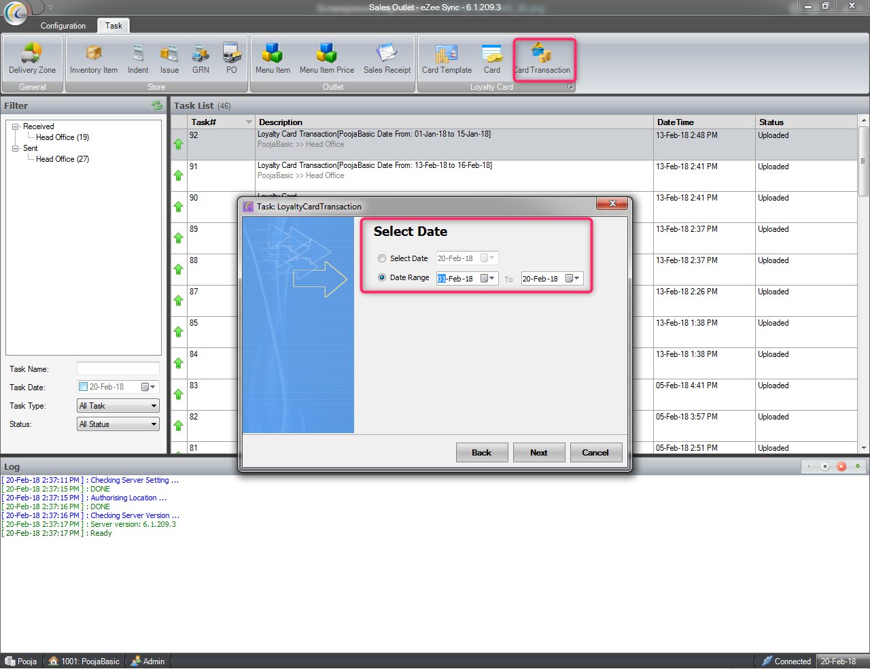The width and height of the screenshot is (870, 669).
Task: Select the 'Select Date' radio option
Action: click(382, 258)
